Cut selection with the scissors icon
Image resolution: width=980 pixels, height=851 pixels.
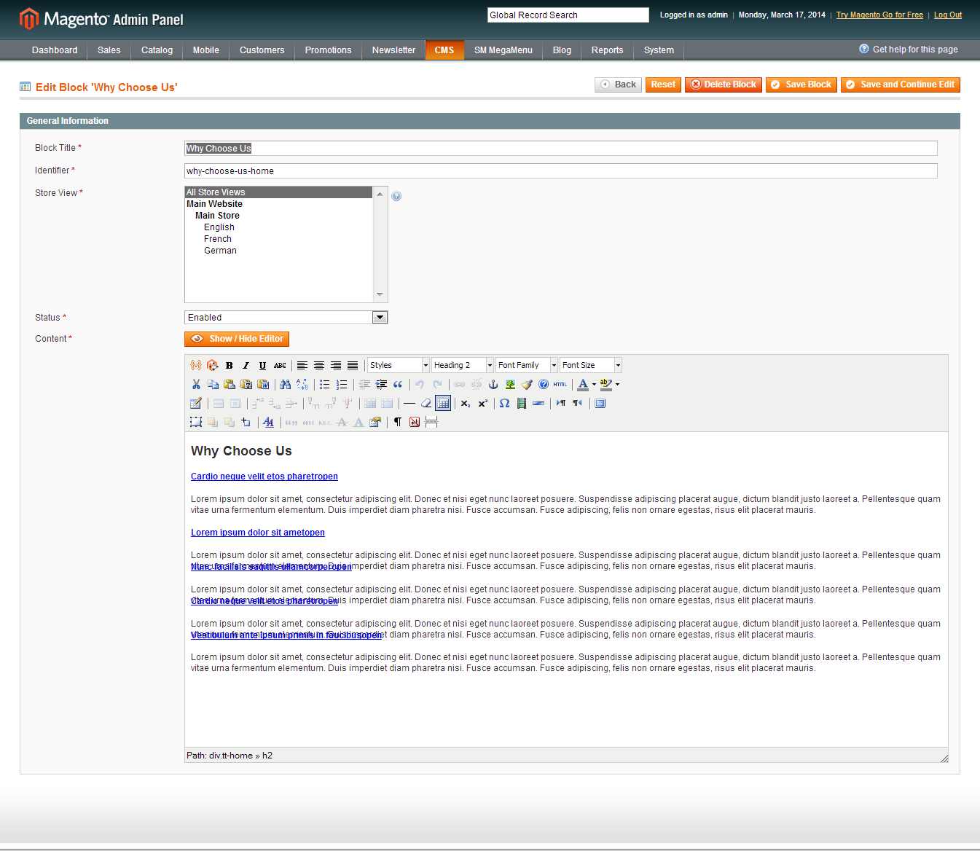point(196,385)
